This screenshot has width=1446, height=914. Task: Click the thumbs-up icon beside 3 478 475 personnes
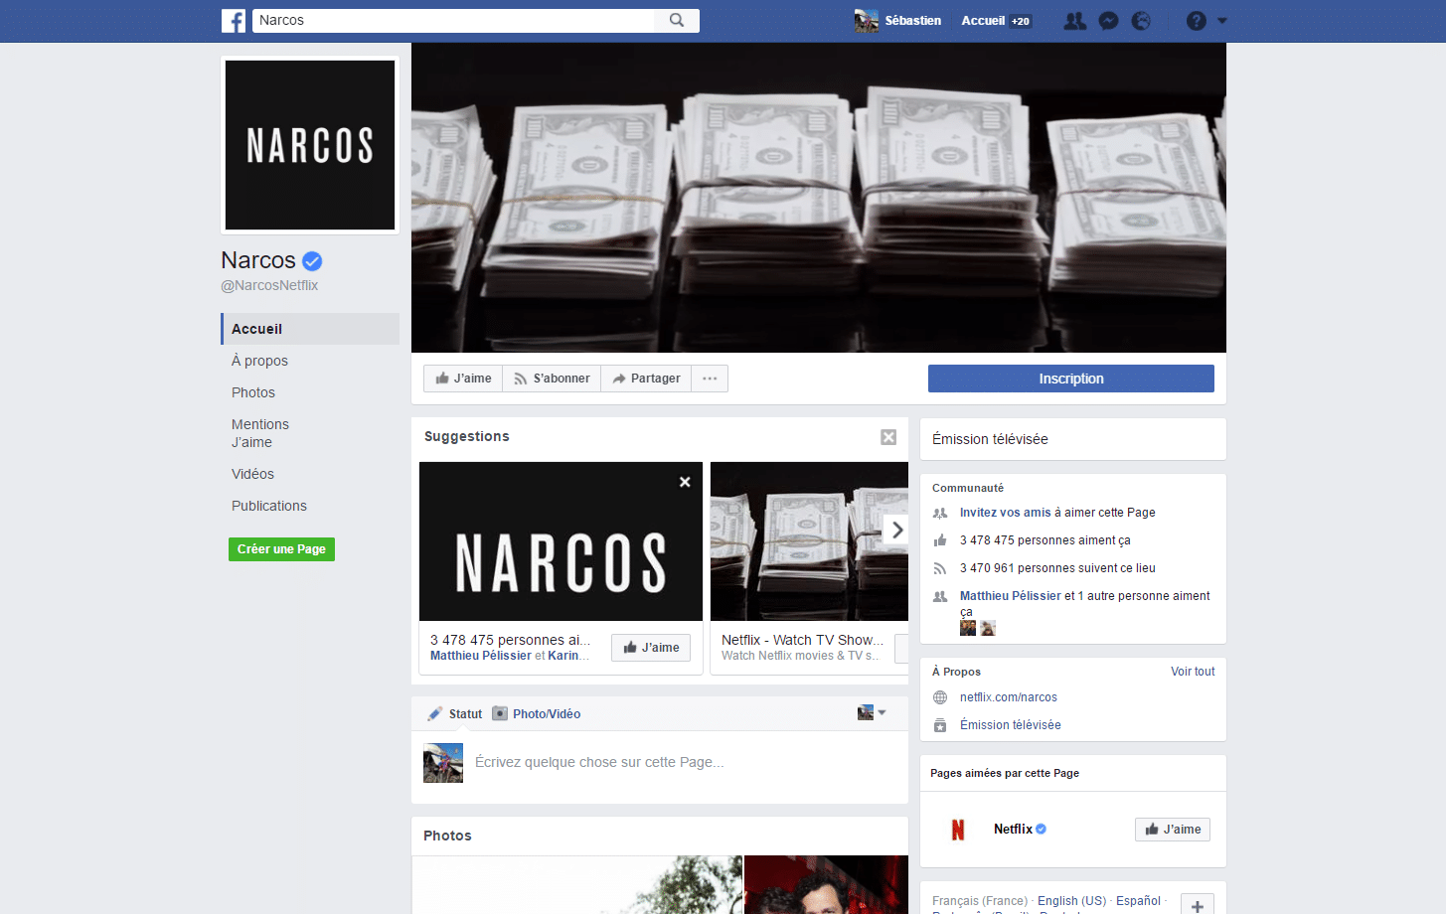click(x=940, y=540)
